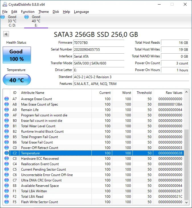The image size is (192, 208).
Task: Click status orb of Total LBA Written
Action: tap(7, 191)
